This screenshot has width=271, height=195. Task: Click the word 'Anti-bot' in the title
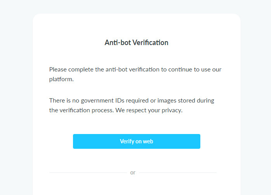[118, 42]
